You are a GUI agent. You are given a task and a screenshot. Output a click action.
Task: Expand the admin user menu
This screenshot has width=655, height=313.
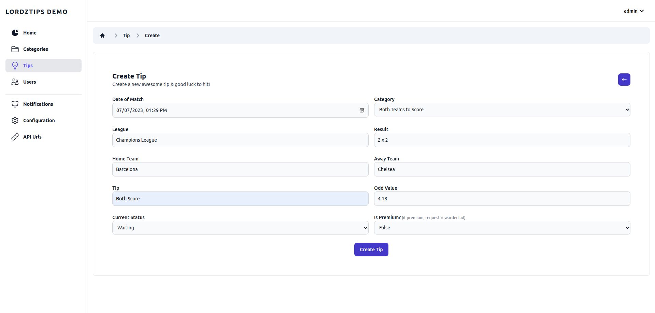click(x=633, y=11)
